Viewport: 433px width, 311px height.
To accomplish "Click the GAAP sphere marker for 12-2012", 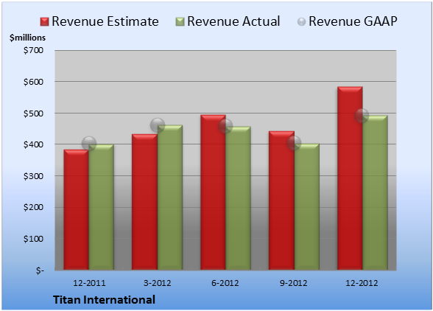I will coord(362,116).
